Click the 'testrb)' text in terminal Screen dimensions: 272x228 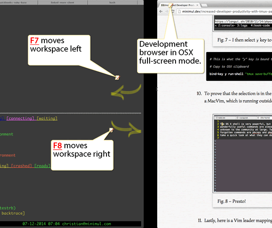pyautogui.click(x=8, y=208)
